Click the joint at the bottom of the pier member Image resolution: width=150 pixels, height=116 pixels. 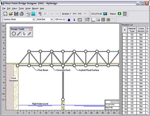click(x=63, y=100)
